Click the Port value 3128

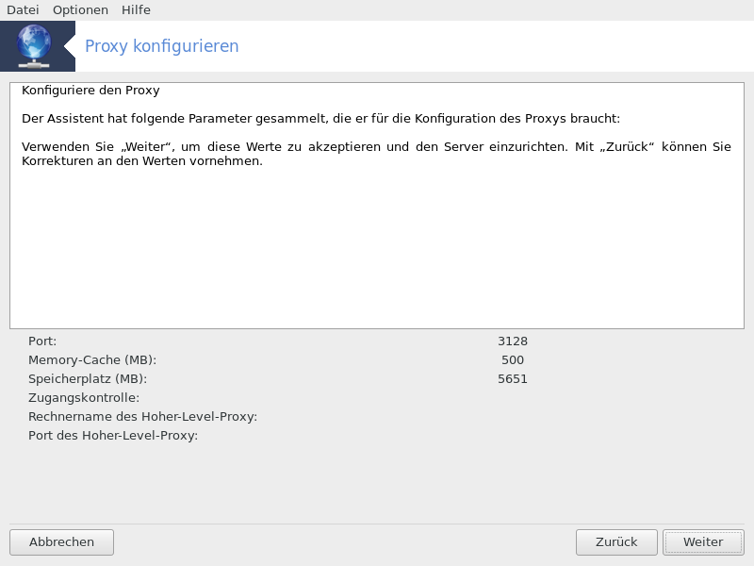tap(513, 341)
